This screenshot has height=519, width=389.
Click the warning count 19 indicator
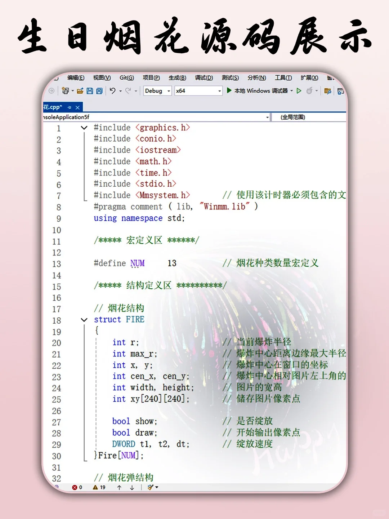(99, 487)
